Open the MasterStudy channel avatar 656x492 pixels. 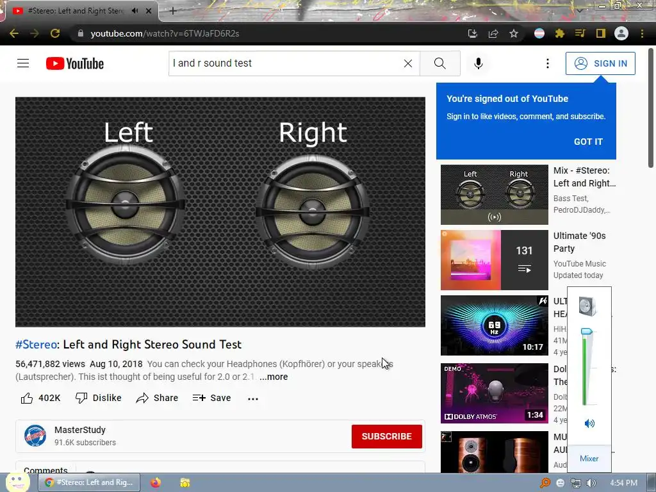35,436
